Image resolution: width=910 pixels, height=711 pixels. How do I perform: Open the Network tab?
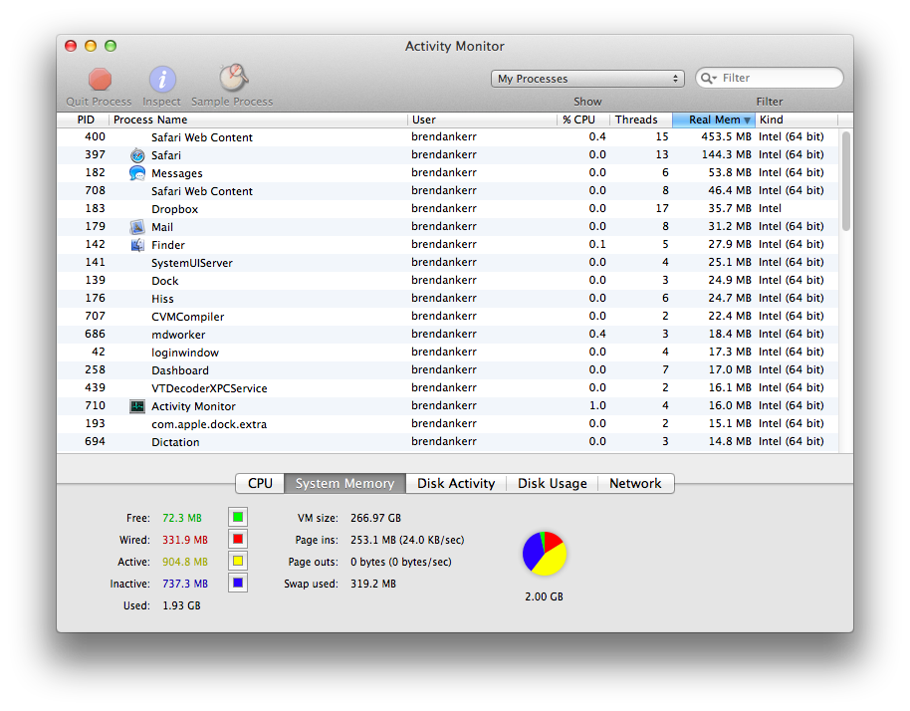coord(635,484)
